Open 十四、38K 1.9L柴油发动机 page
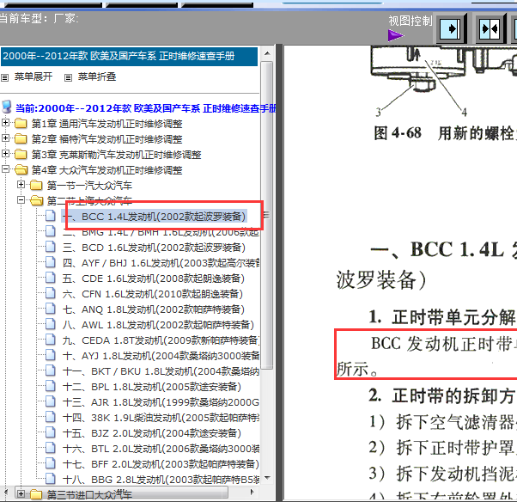The image size is (517, 502). 161,418
